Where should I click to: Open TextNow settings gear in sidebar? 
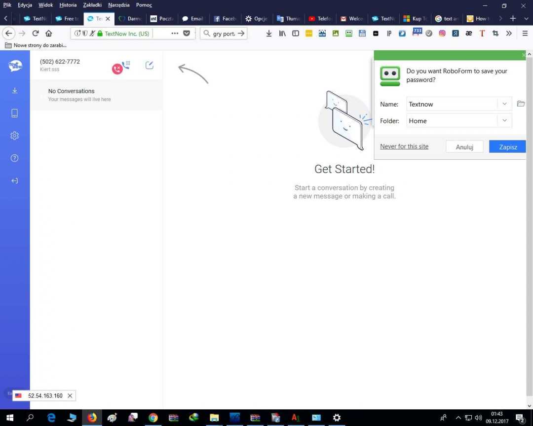[14, 136]
